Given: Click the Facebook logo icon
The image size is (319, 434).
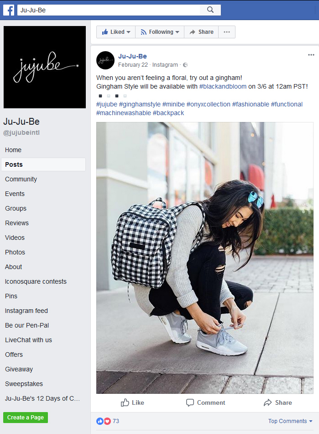Looking at the screenshot, I should (9, 10).
